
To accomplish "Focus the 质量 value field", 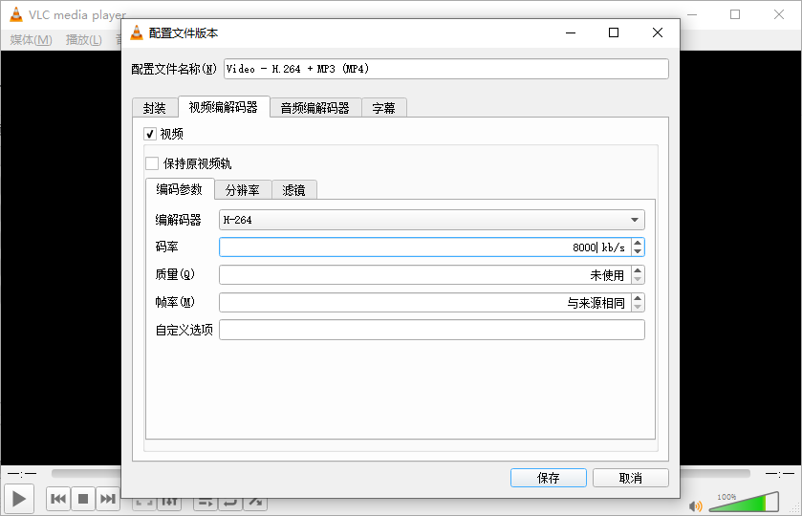I will (x=425, y=275).
